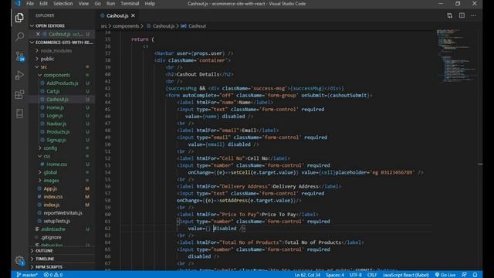The width and height of the screenshot is (494, 278).
Task: Open VS Code logo app menu
Action: (x=18, y=3)
